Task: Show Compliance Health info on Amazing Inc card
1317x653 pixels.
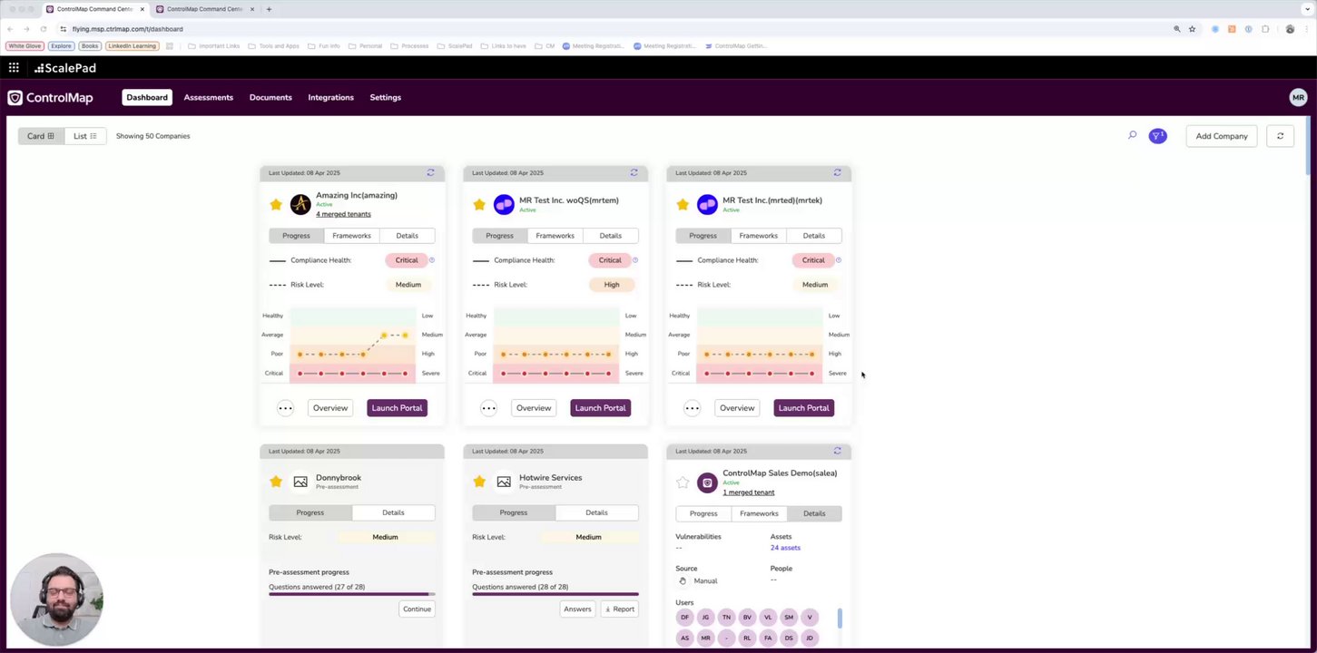Action: (x=431, y=260)
